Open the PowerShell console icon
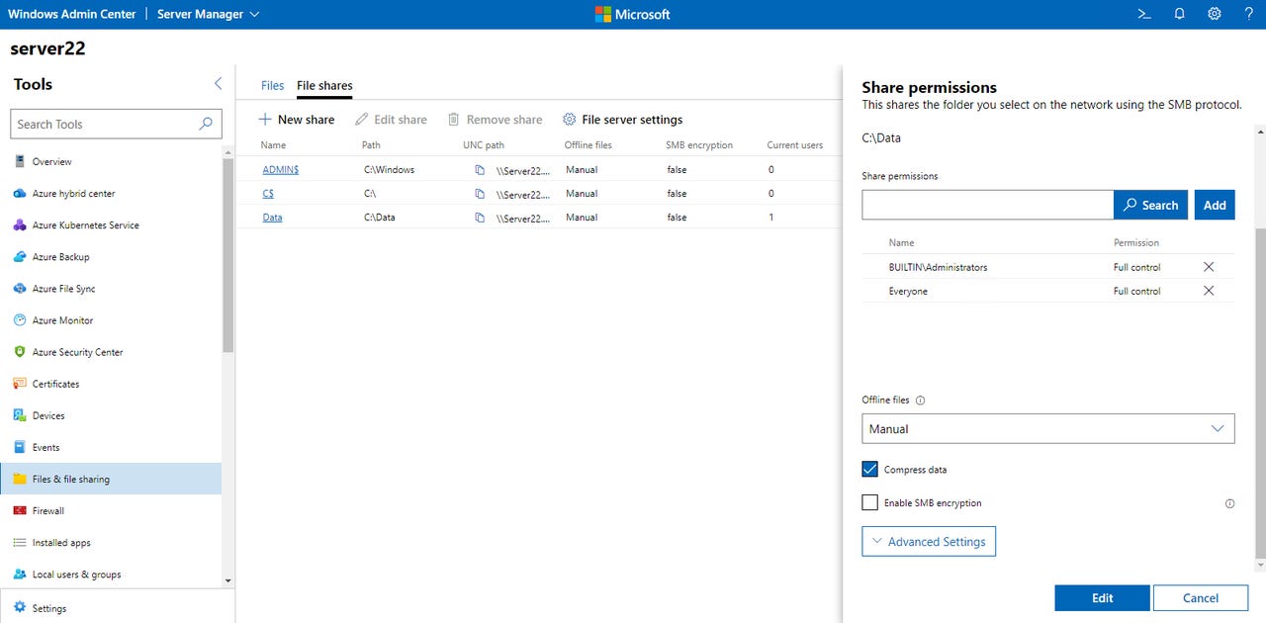The image size is (1266, 623). point(1144,14)
